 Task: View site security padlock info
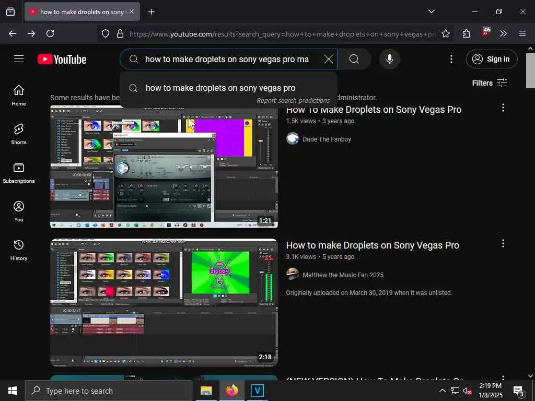point(120,33)
